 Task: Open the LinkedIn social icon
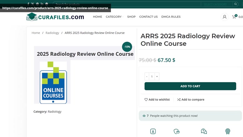click(42, 4)
